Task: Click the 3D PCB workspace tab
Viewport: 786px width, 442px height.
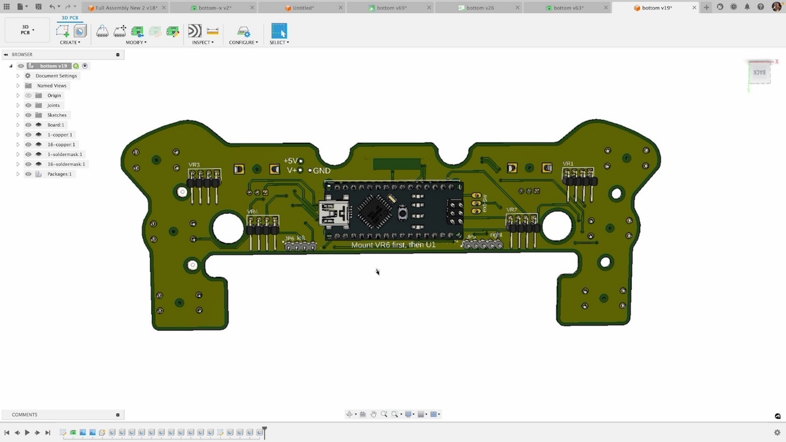Action: pyautogui.click(x=69, y=18)
